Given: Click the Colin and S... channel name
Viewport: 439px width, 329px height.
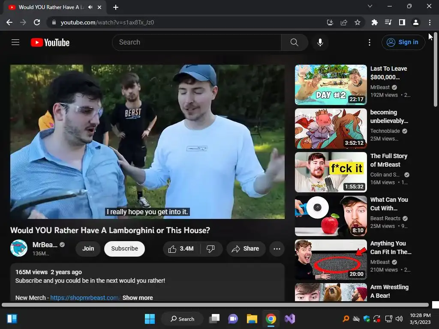Looking at the screenshot, I should point(385,175).
